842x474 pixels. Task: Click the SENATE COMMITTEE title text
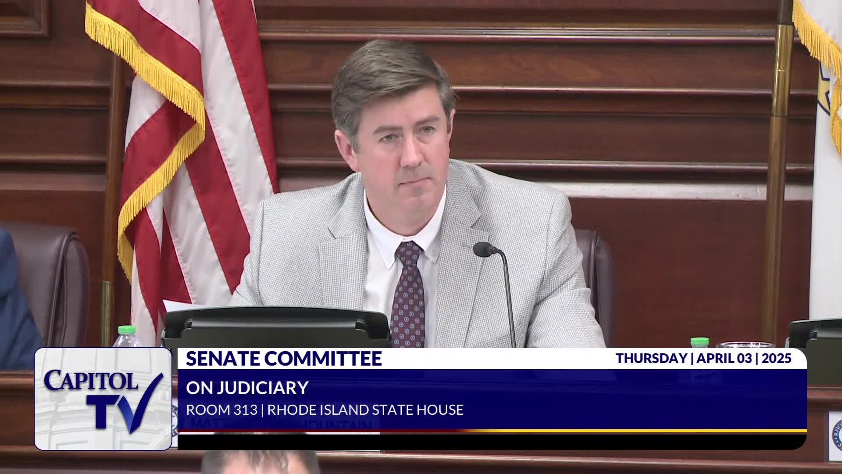click(x=284, y=359)
